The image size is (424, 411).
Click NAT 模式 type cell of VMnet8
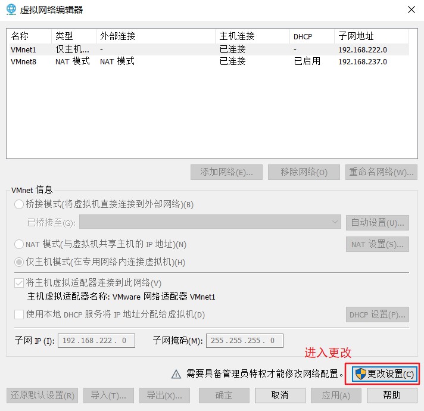[73, 61]
